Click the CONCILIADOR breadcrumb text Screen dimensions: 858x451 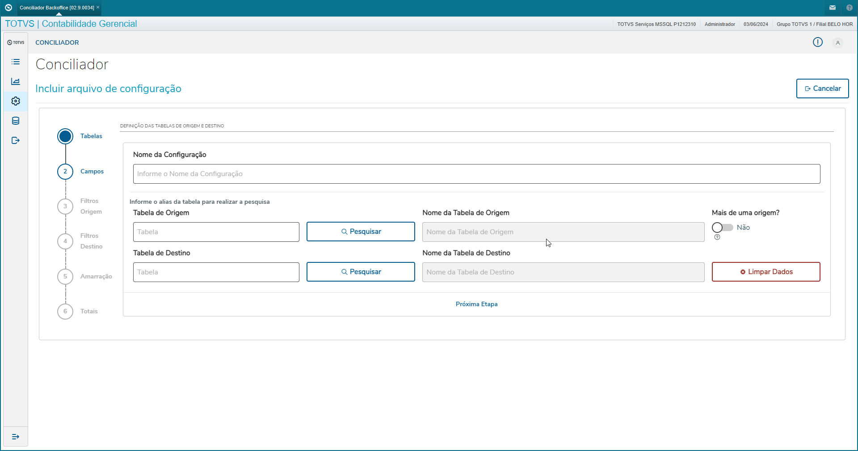click(x=57, y=42)
